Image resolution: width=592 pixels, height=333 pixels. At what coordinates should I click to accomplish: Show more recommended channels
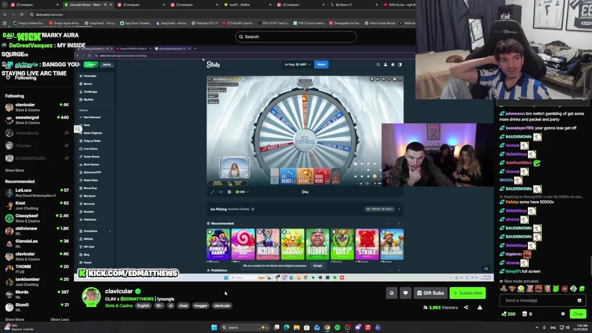[x=14, y=320]
